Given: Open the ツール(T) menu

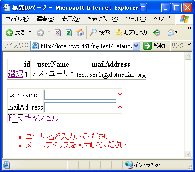Looking at the screenshot, I should (136, 19).
